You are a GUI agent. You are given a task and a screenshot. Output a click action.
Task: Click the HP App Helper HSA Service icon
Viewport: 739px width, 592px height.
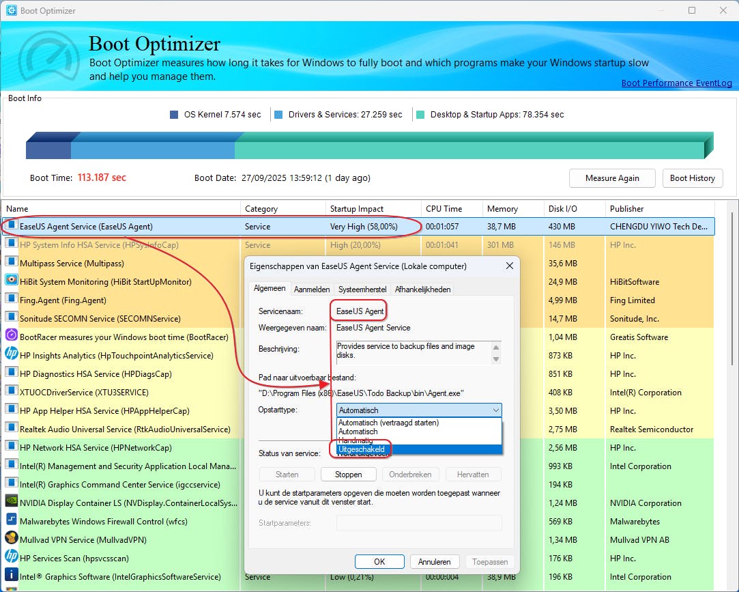pos(12,410)
